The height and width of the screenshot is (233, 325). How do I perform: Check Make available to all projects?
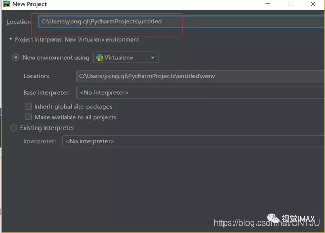tap(28, 117)
